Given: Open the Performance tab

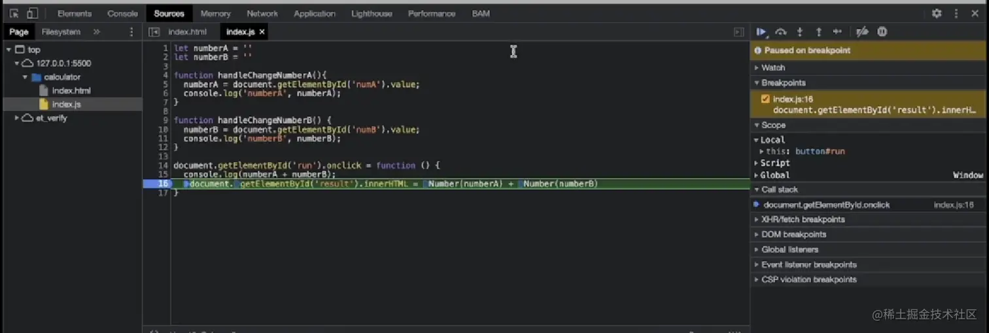Looking at the screenshot, I should pyautogui.click(x=432, y=13).
